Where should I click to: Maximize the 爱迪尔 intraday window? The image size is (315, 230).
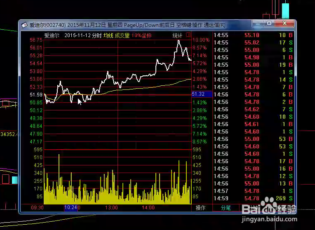click(x=269, y=23)
